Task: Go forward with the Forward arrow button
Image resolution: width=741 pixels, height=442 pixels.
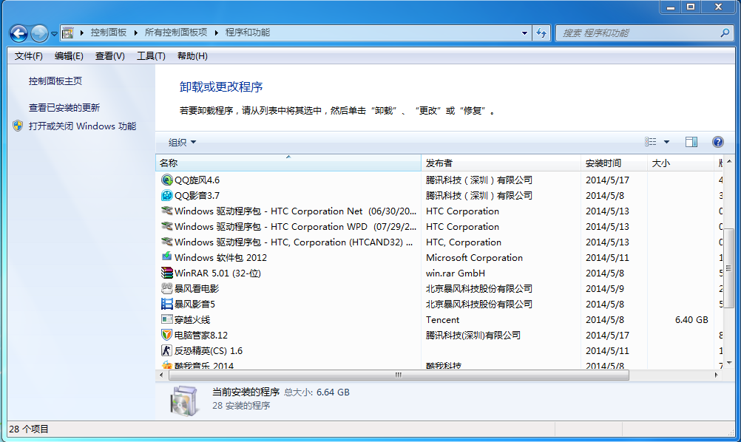Action: (x=39, y=33)
